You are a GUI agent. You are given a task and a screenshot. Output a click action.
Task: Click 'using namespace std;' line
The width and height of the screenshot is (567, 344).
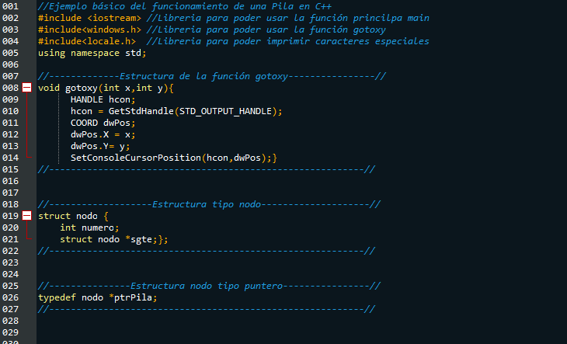(x=92, y=53)
